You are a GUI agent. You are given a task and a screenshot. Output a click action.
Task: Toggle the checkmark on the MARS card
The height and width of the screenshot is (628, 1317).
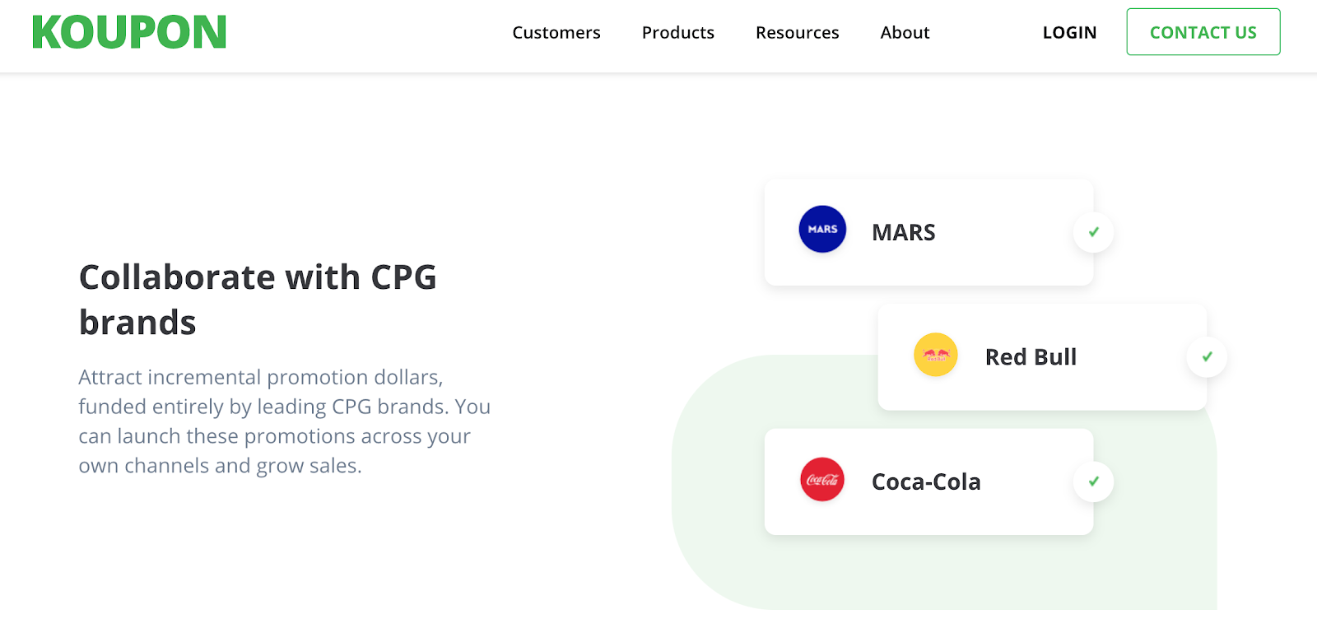1093,232
